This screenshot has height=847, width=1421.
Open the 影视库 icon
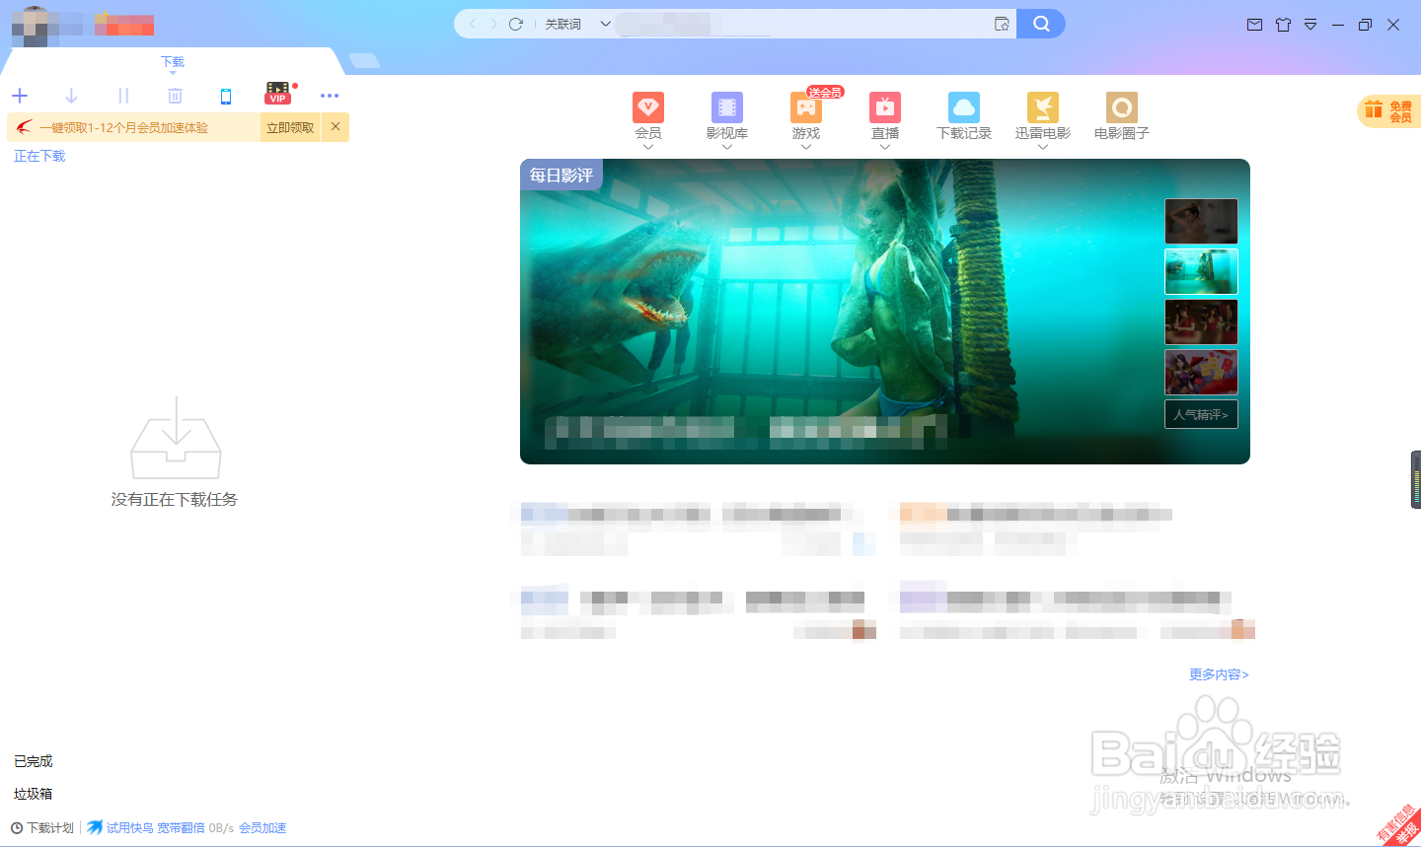pos(727,107)
